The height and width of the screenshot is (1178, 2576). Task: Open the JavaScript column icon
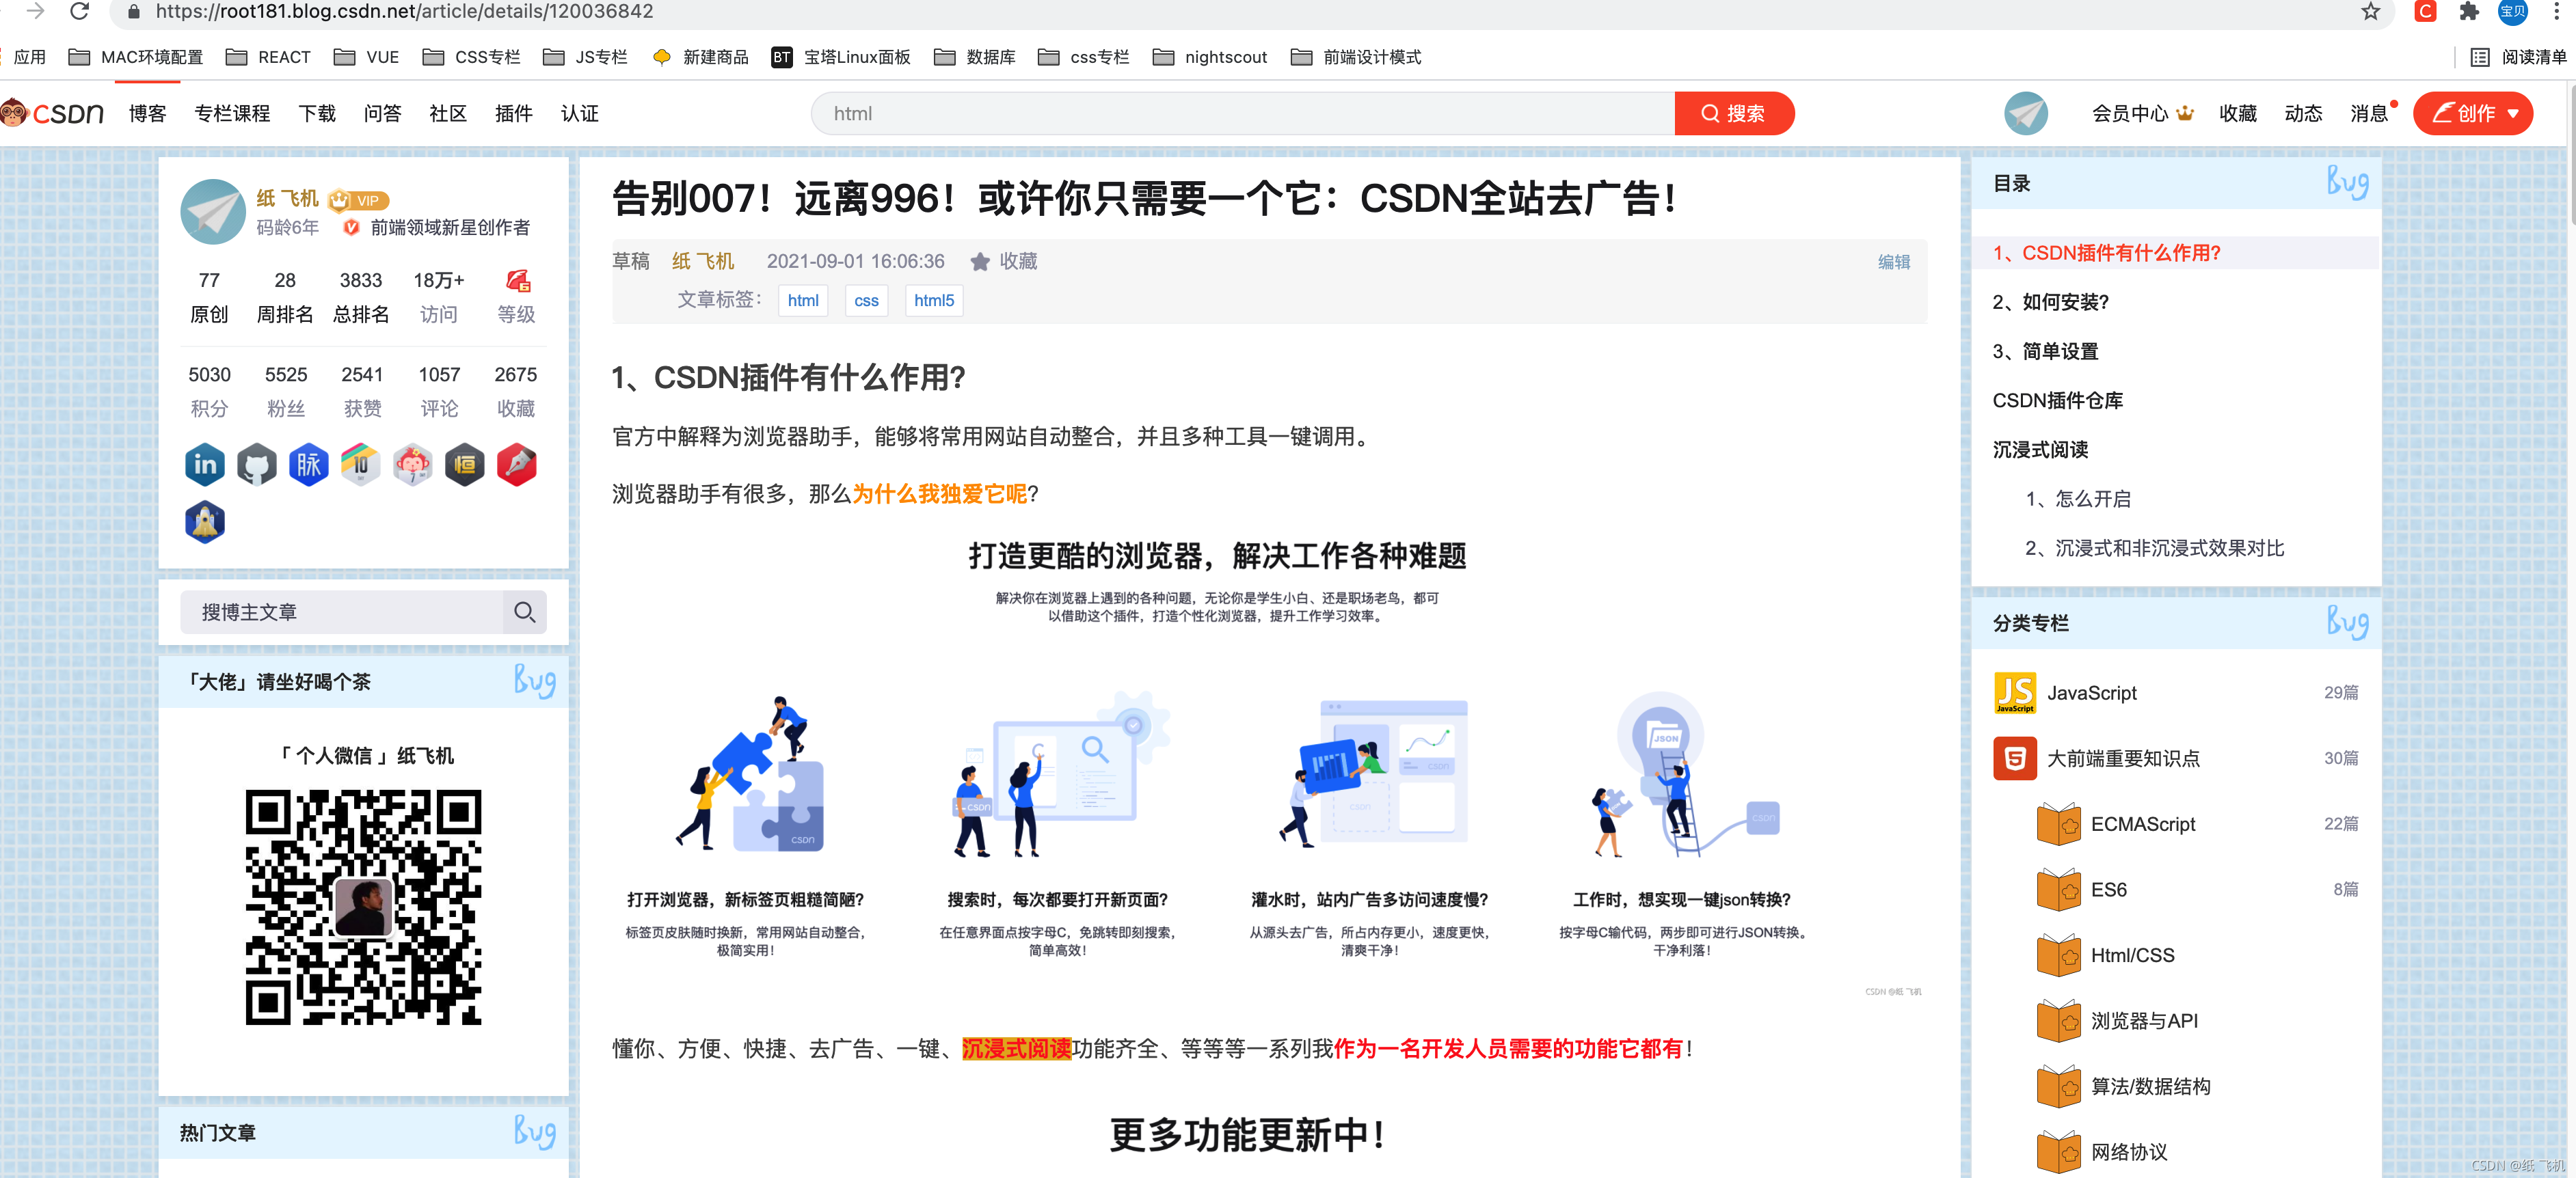tap(2015, 694)
